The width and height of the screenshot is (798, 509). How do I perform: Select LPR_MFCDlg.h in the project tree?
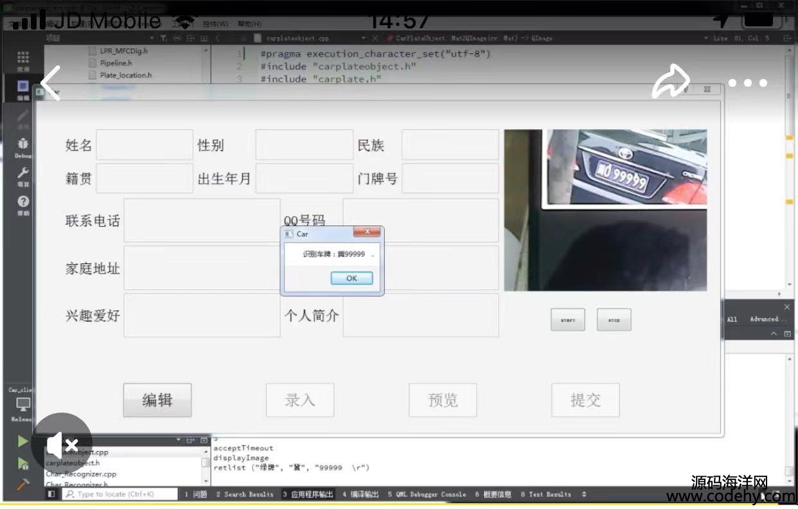click(124, 51)
